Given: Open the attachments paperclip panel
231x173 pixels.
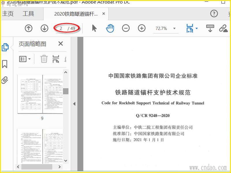Looking at the screenshot, I should coord(5,80).
